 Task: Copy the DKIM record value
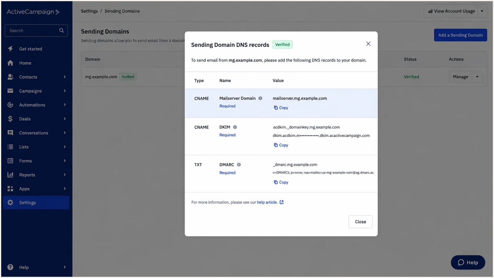281,145
